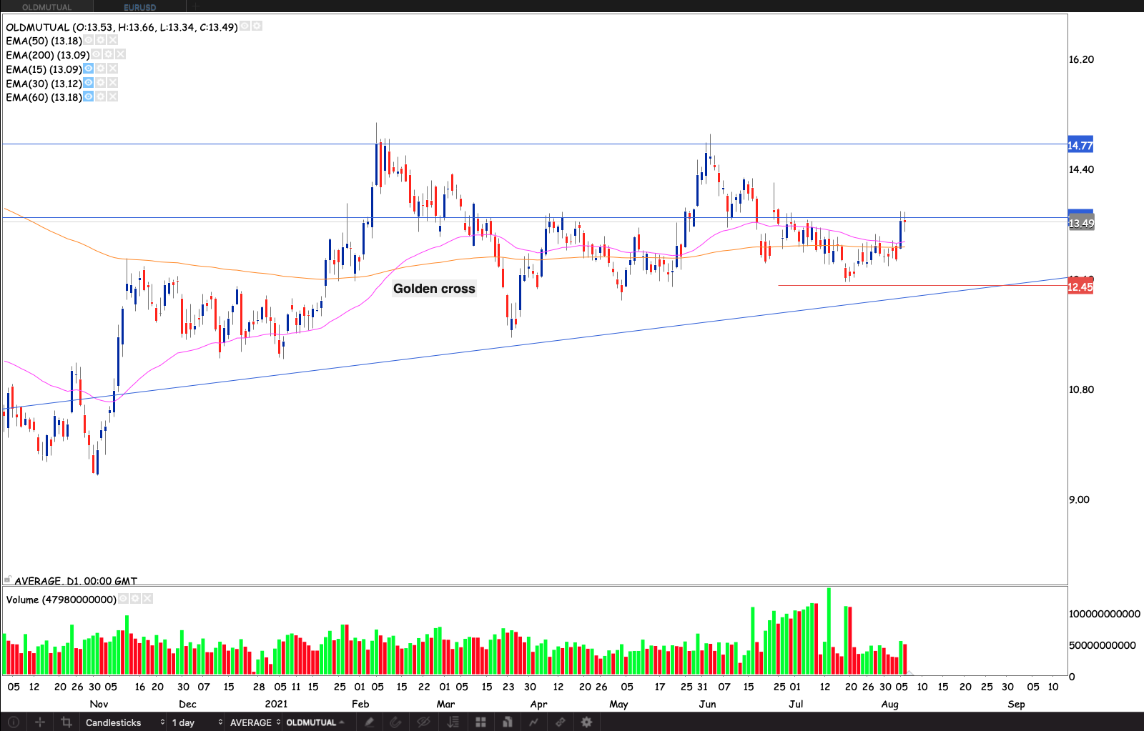The width and height of the screenshot is (1144, 731).
Task: Click the info icon at bottom left
Action: tap(13, 722)
